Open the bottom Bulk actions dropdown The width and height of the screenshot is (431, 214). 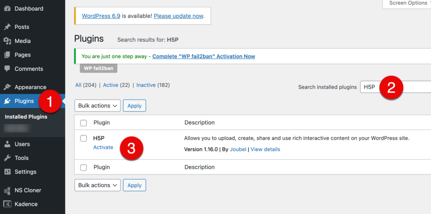click(x=97, y=185)
